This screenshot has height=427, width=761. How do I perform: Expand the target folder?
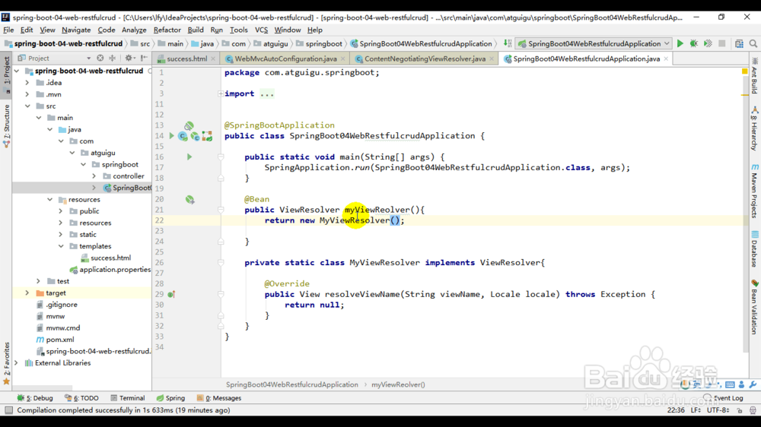(x=27, y=293)
